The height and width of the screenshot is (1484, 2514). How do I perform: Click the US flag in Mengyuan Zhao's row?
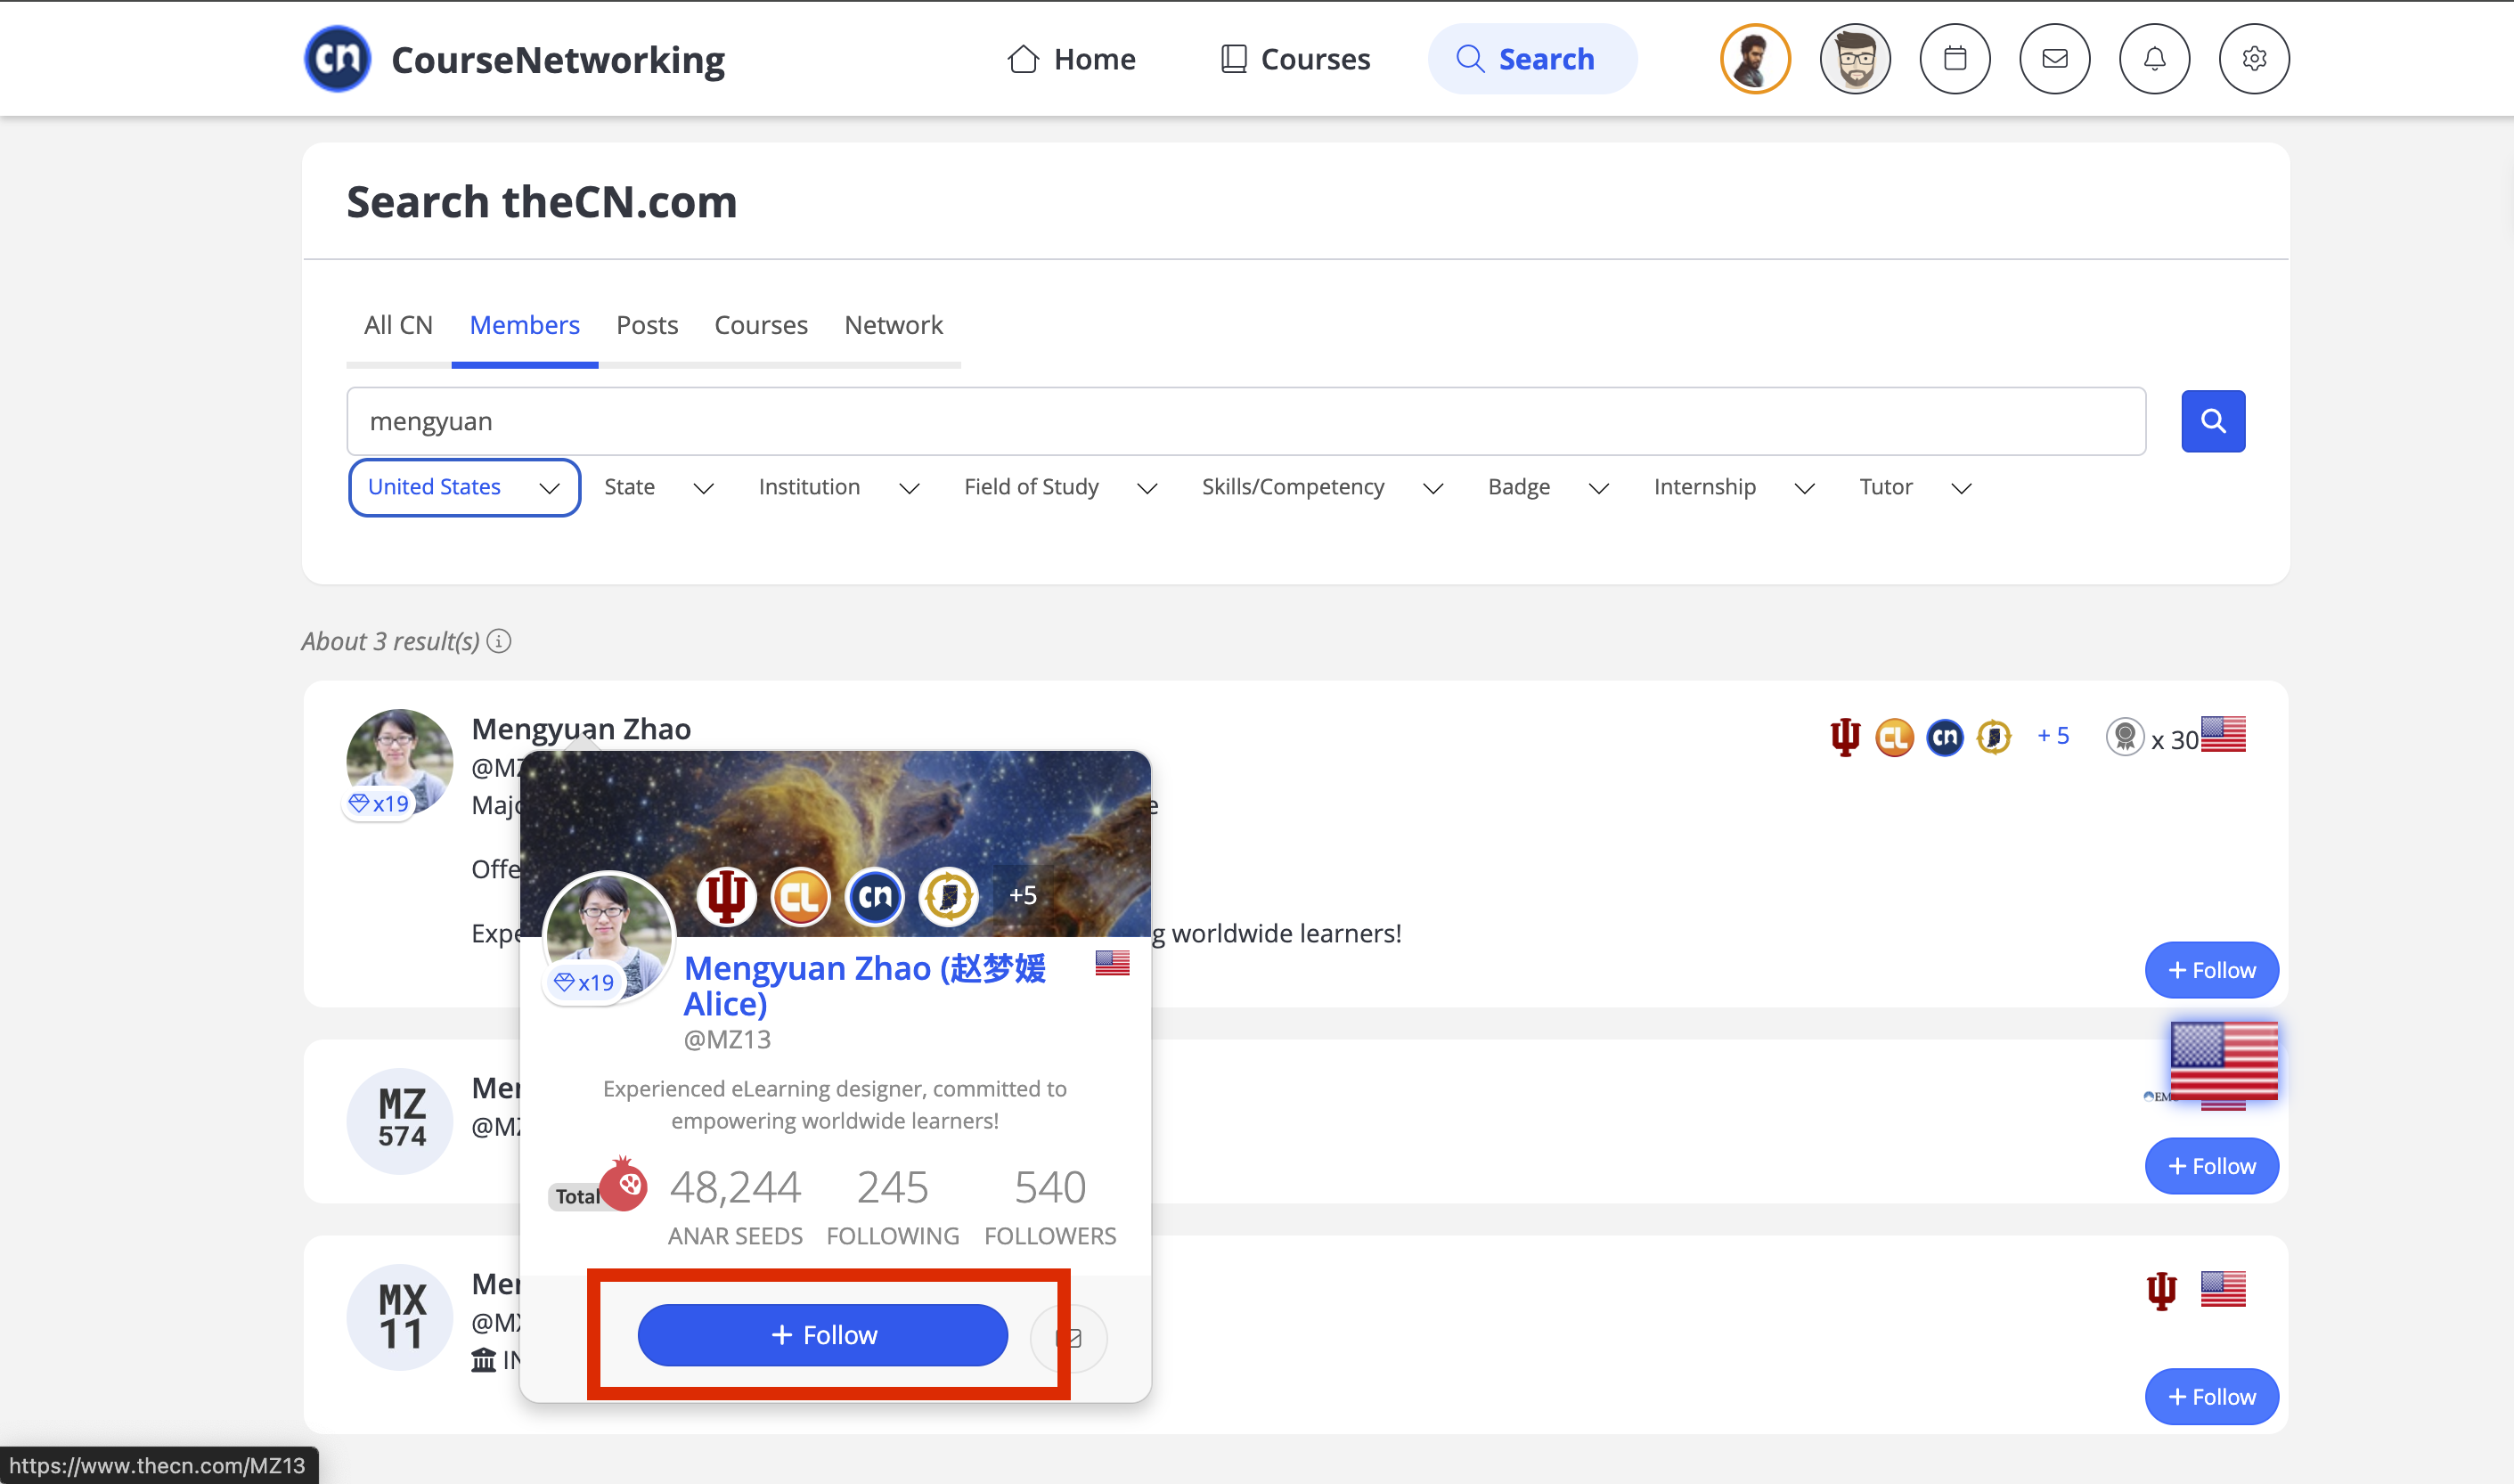click(x=2223, y=735)
